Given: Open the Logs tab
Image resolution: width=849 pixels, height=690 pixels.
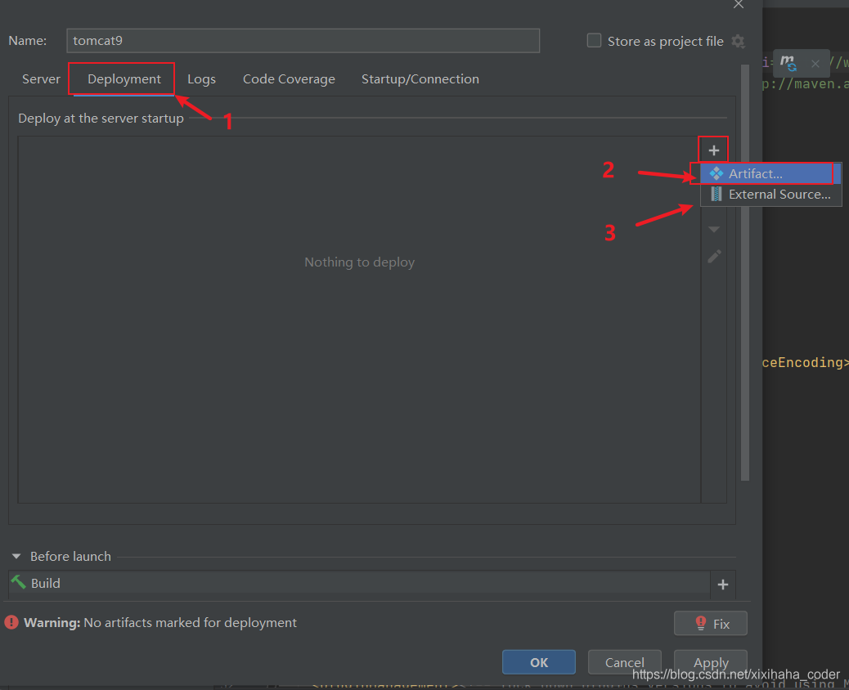Looking at the screenshot, I should [x=201, y=79].
